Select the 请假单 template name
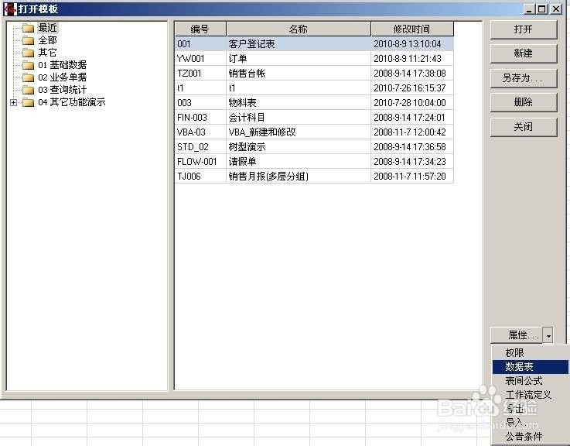The width and height of the screenshot is (570, 446). tap(243, 161)
